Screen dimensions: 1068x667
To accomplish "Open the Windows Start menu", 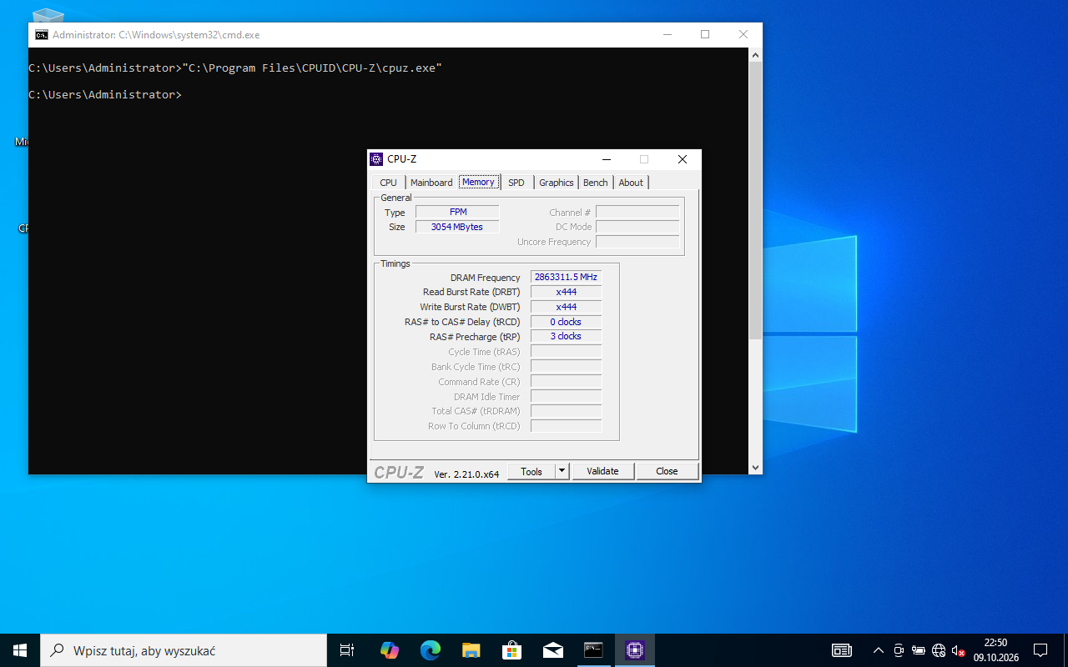I will click(x=20, y=650).
